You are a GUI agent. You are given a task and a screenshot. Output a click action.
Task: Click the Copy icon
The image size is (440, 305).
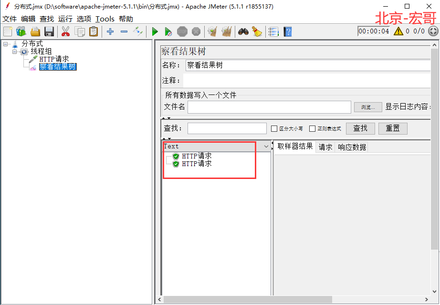pos(80,32)
